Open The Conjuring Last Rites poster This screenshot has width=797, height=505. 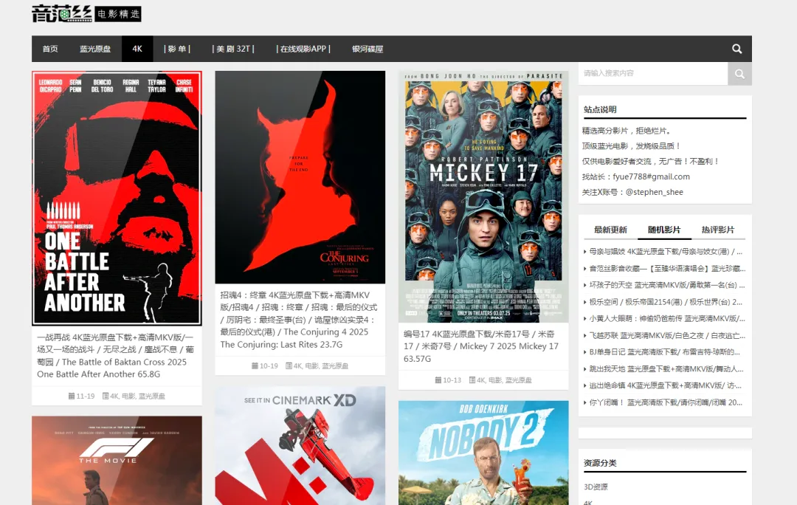(x=300, y=177)
